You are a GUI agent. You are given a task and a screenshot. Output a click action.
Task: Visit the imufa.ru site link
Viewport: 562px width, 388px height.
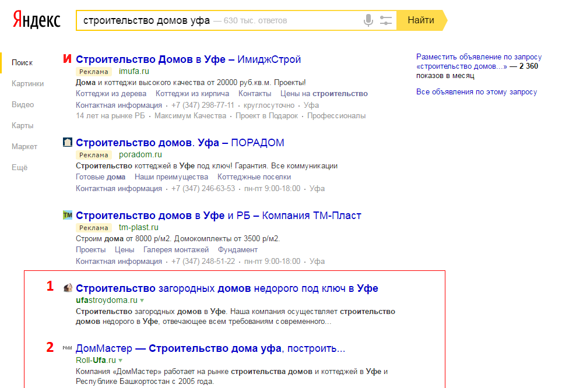point(134,71)
